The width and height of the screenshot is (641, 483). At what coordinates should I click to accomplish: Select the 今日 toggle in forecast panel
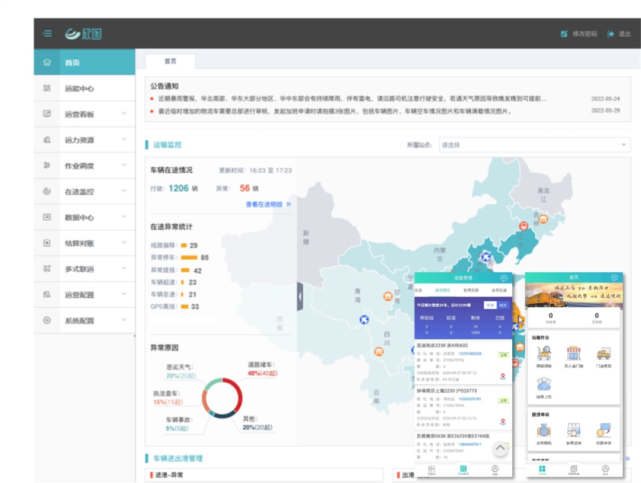[489, 305]
